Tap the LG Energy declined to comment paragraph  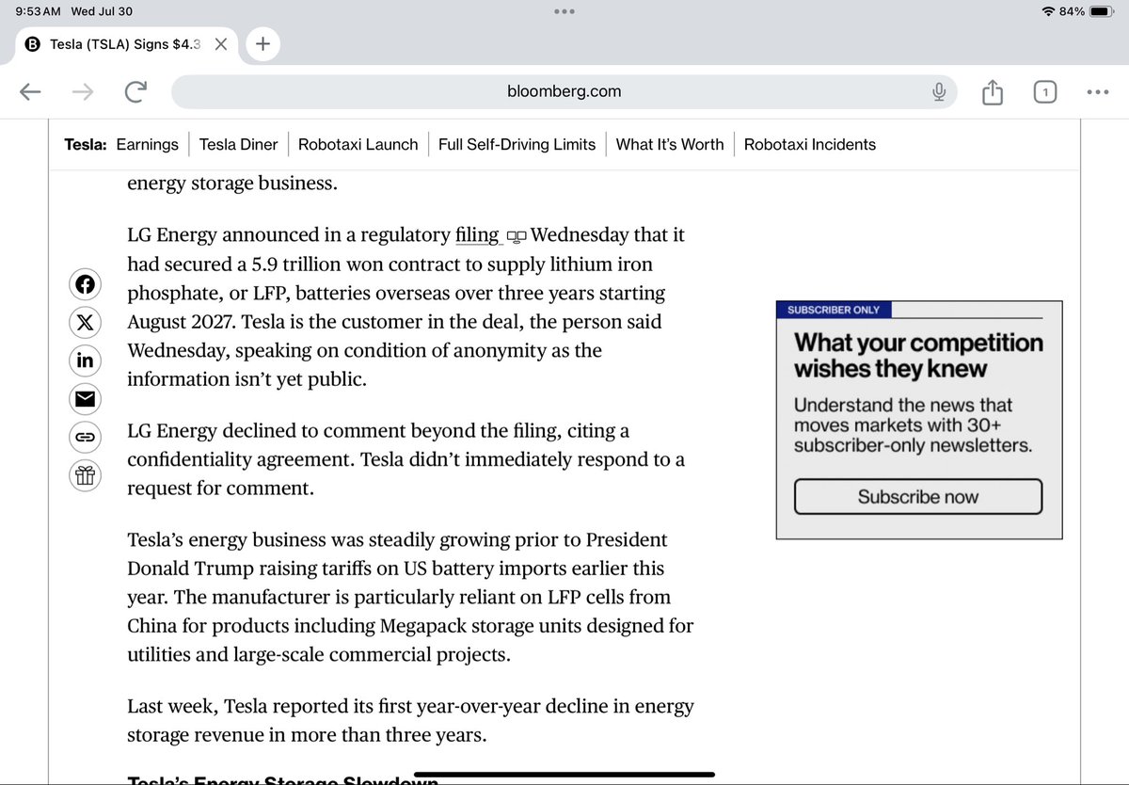(406, 460)
